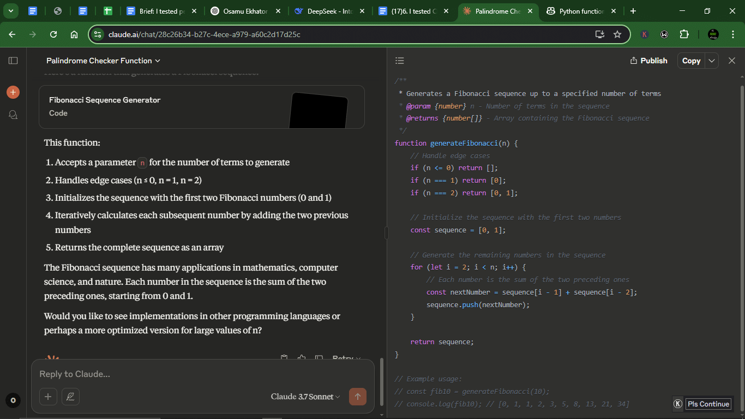This screenshot has width=745, height=419.
Task: Choose model via Claude 3.7 Sonnet selector
Action: click(x=305, y=397)
